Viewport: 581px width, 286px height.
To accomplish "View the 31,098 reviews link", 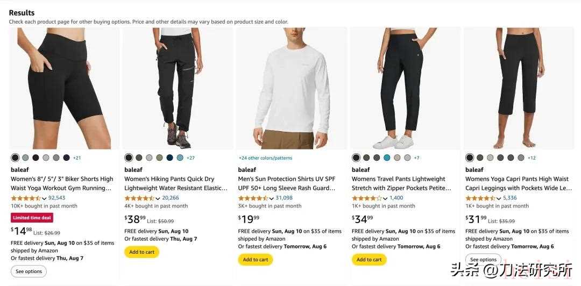I will point(284,198).
